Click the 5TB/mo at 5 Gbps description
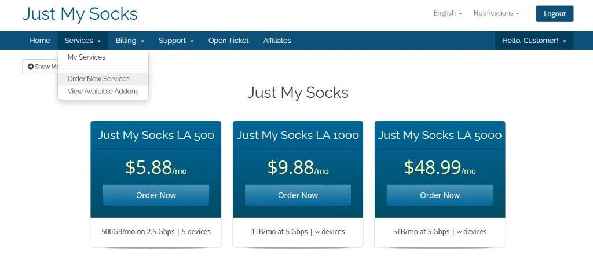This screenshot has height=259, width=593. (440, 231)
